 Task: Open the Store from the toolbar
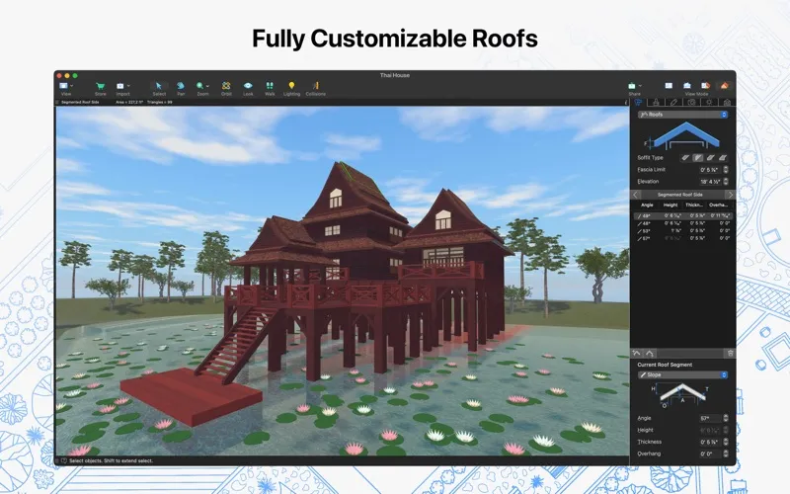[x=100, y=86]
